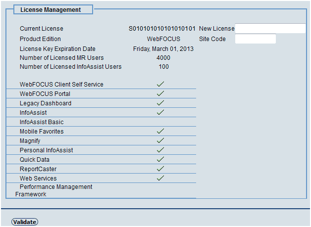Click the New License input field
Image resolution: width=311 pixels, height=227 pixels.
270,28
